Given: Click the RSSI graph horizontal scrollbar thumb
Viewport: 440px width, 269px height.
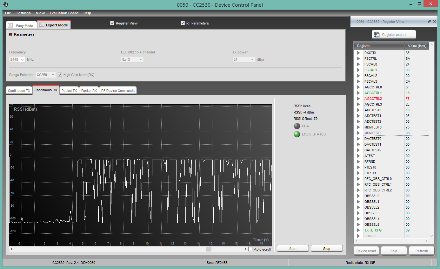Looking at the screenshot, I should [x=209, y=249].
